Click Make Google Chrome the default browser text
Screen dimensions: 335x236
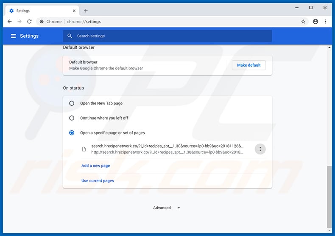pyautogui.click(x=106, y=68)
